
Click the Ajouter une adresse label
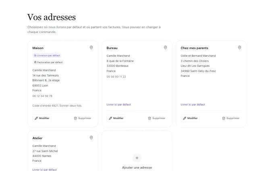point(137,167)
